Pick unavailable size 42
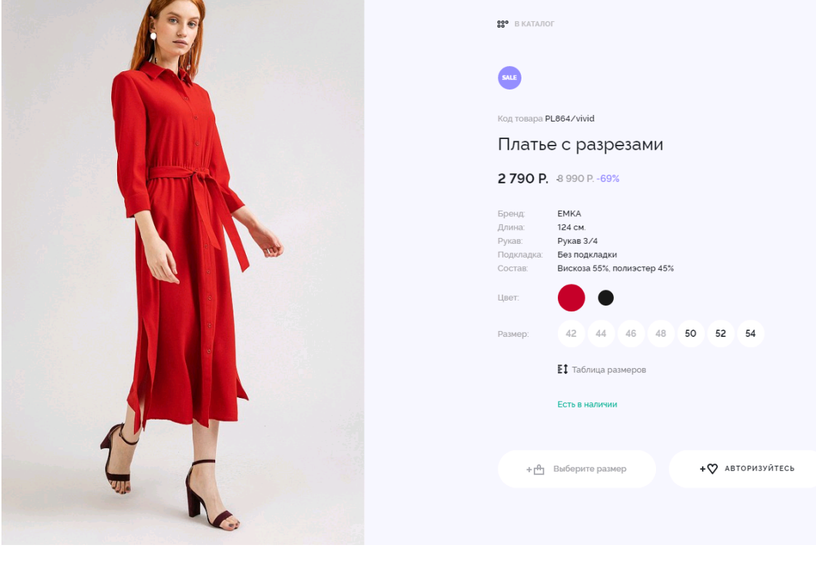Viewport: 816px width, 577px height. 571,333
